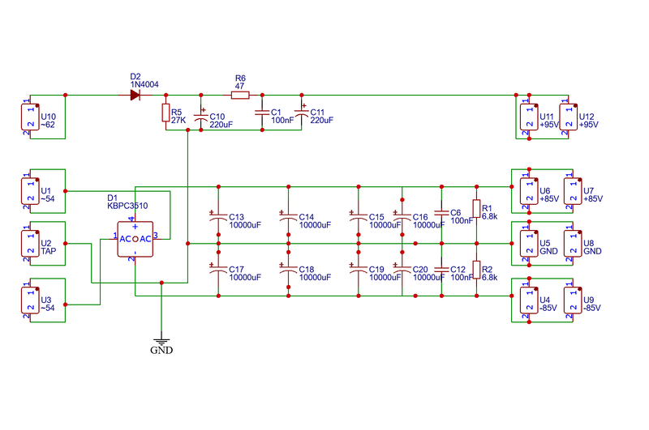Select connector U7 +85V symbol
Screen dimensions: 649x430
573,191
